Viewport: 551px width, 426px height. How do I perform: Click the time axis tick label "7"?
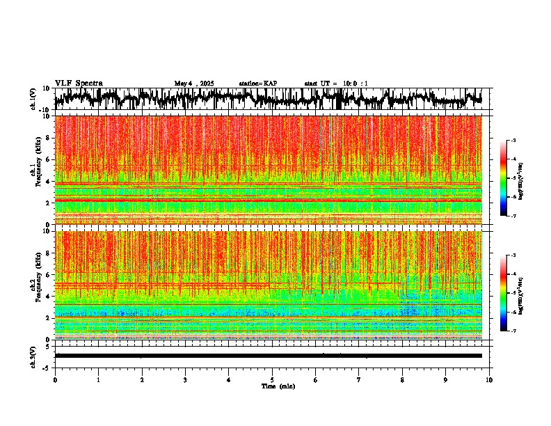(358, 380)
